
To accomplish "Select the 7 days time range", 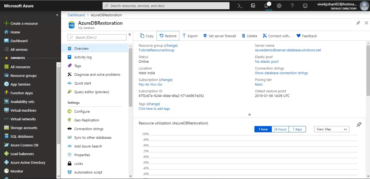I will 297,129.
